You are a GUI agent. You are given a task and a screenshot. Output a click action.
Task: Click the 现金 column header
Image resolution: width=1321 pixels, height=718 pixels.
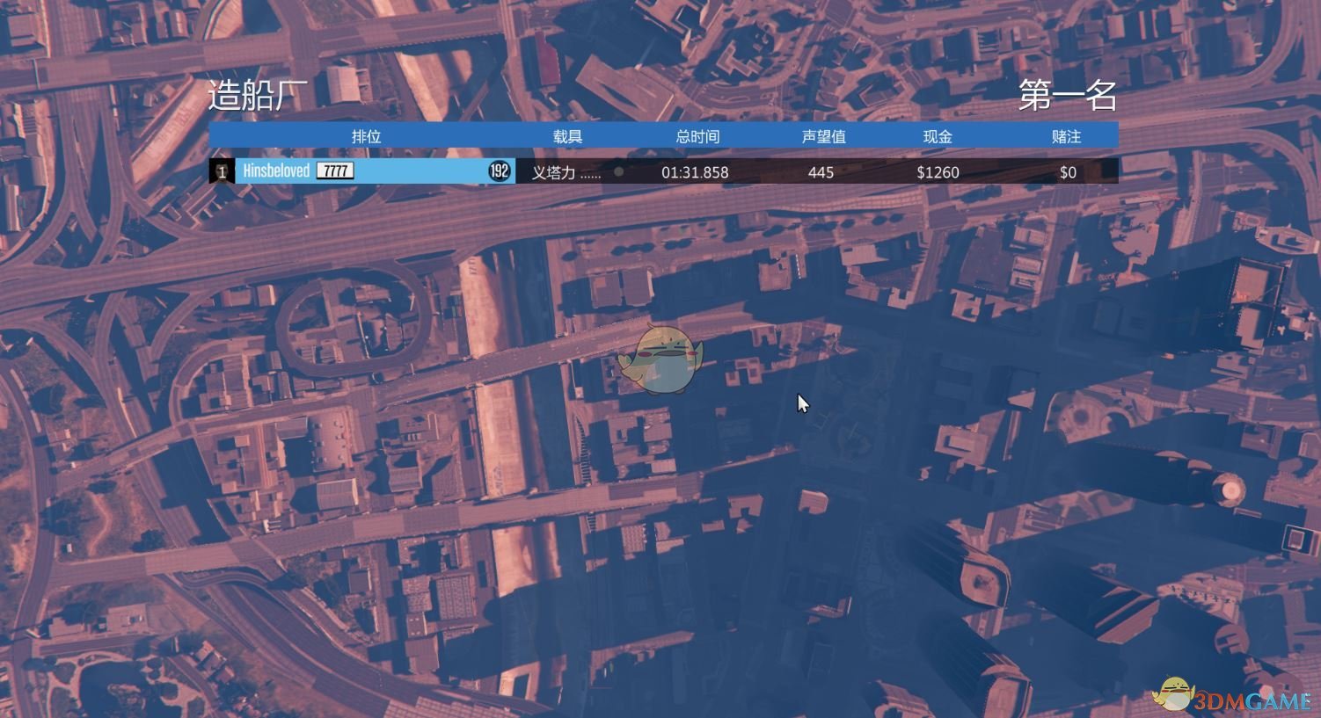point(938,136)
